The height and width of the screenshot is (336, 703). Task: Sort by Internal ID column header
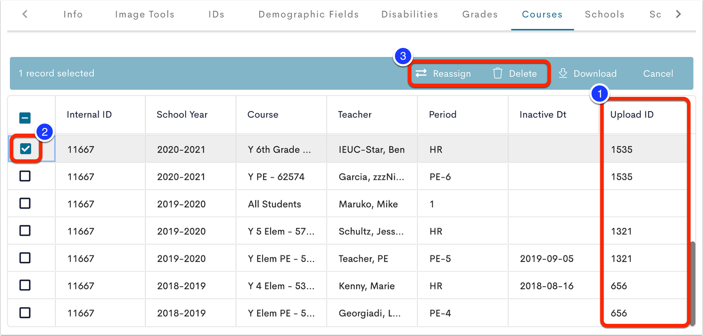tap(89, 115)
